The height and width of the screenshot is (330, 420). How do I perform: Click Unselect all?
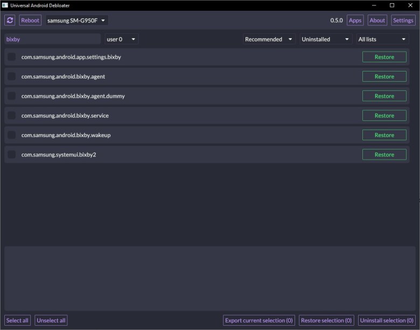point(51,320)
